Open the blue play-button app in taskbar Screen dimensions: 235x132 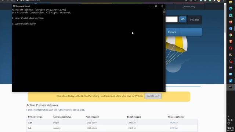231,81
